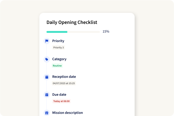Select the Priority 3 badge
Viewport: 174px width, 116px height.
(x=58, y=48)
